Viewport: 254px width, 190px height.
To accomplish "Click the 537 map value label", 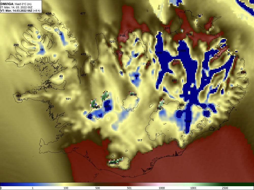I will [174, 81].
